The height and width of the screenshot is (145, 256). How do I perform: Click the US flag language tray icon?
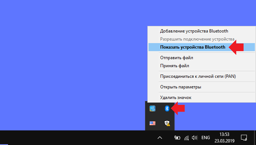(153, 123)
